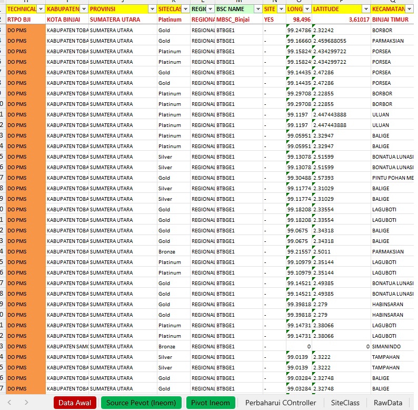Open the REGIONAL column filter dropdown
The height and width of the screenshot is (410, 418).
[211, 9]
